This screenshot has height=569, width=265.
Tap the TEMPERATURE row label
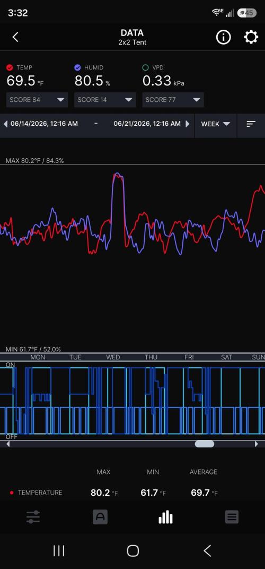pos(40,493)
